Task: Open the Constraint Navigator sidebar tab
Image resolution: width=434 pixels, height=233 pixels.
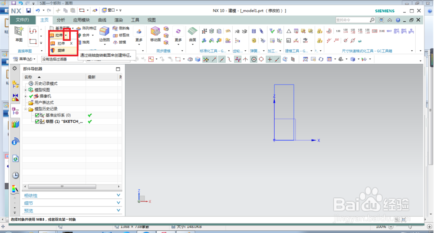Action: click(x=15, y=97)
